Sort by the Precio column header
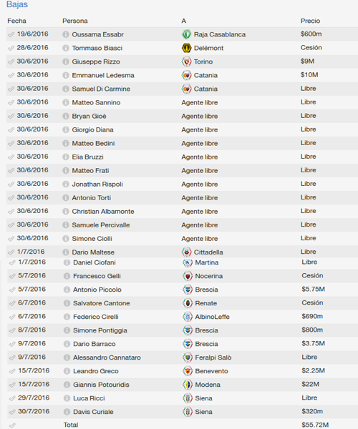 pos(310,21)
